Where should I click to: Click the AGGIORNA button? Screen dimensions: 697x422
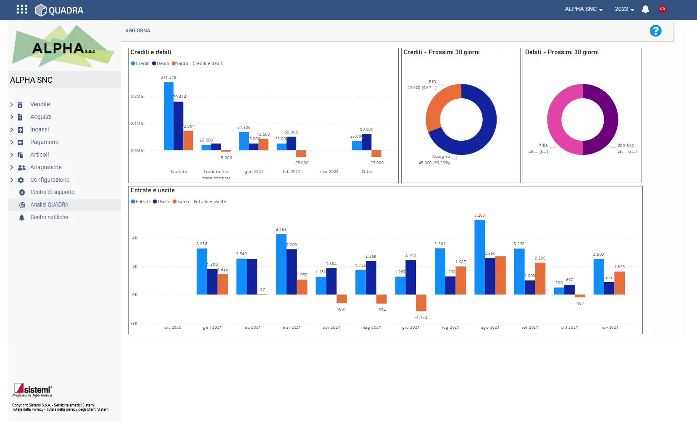[x=138, y=31]
